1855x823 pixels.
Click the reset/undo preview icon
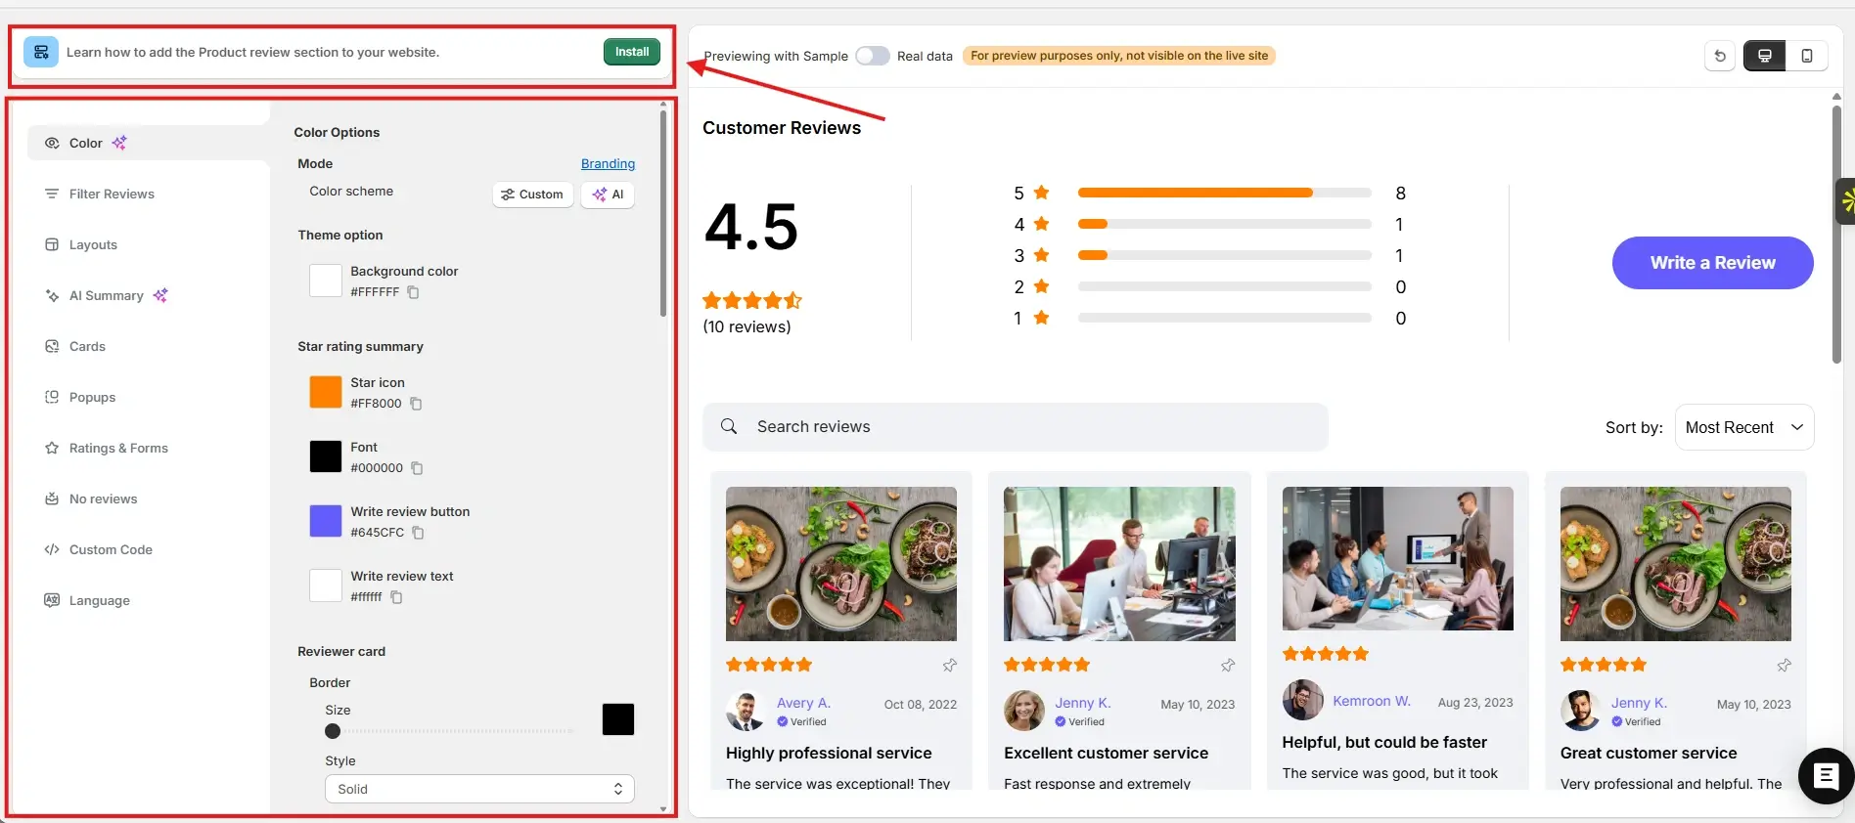pos(1720,56)
